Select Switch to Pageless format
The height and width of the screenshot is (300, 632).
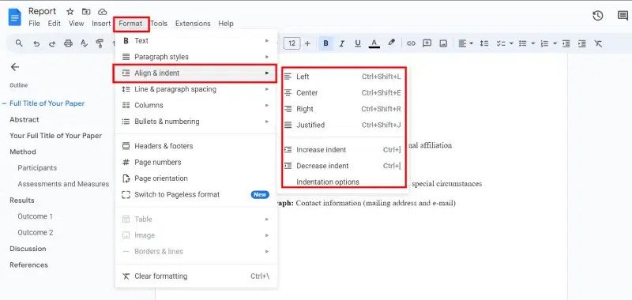coord(196,194)
